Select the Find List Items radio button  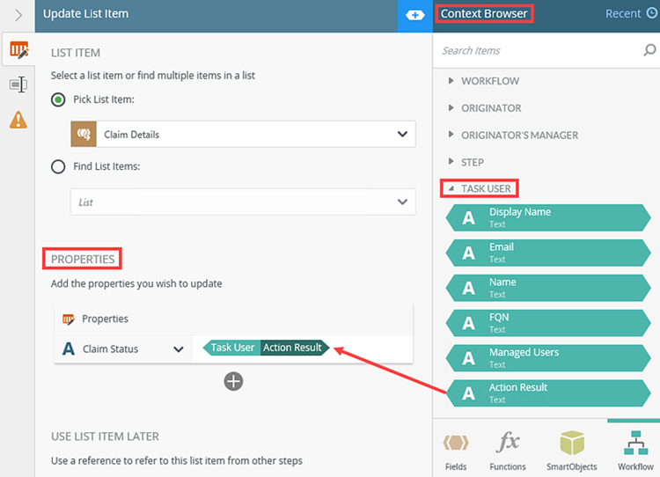click(x=58, y=166)
